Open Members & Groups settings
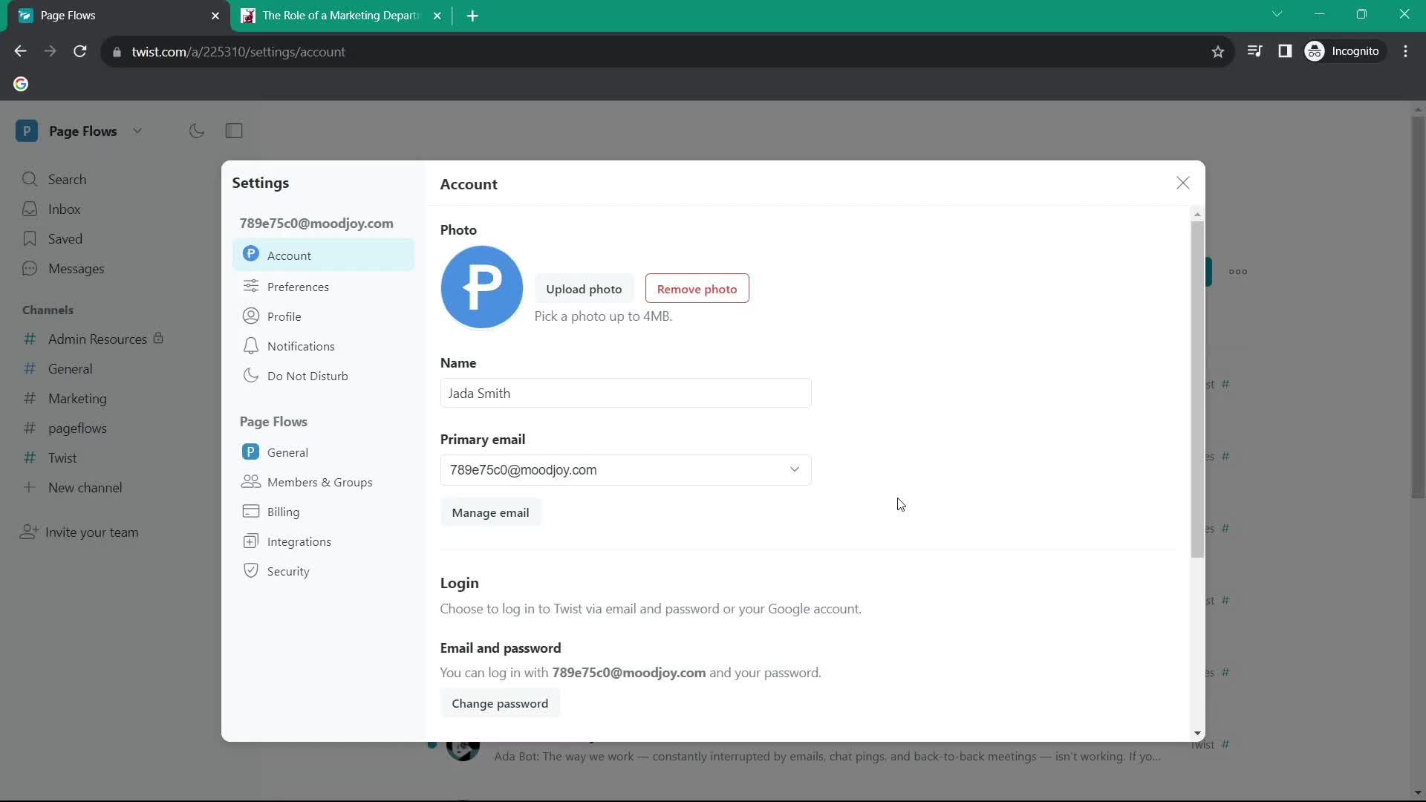 323,482
